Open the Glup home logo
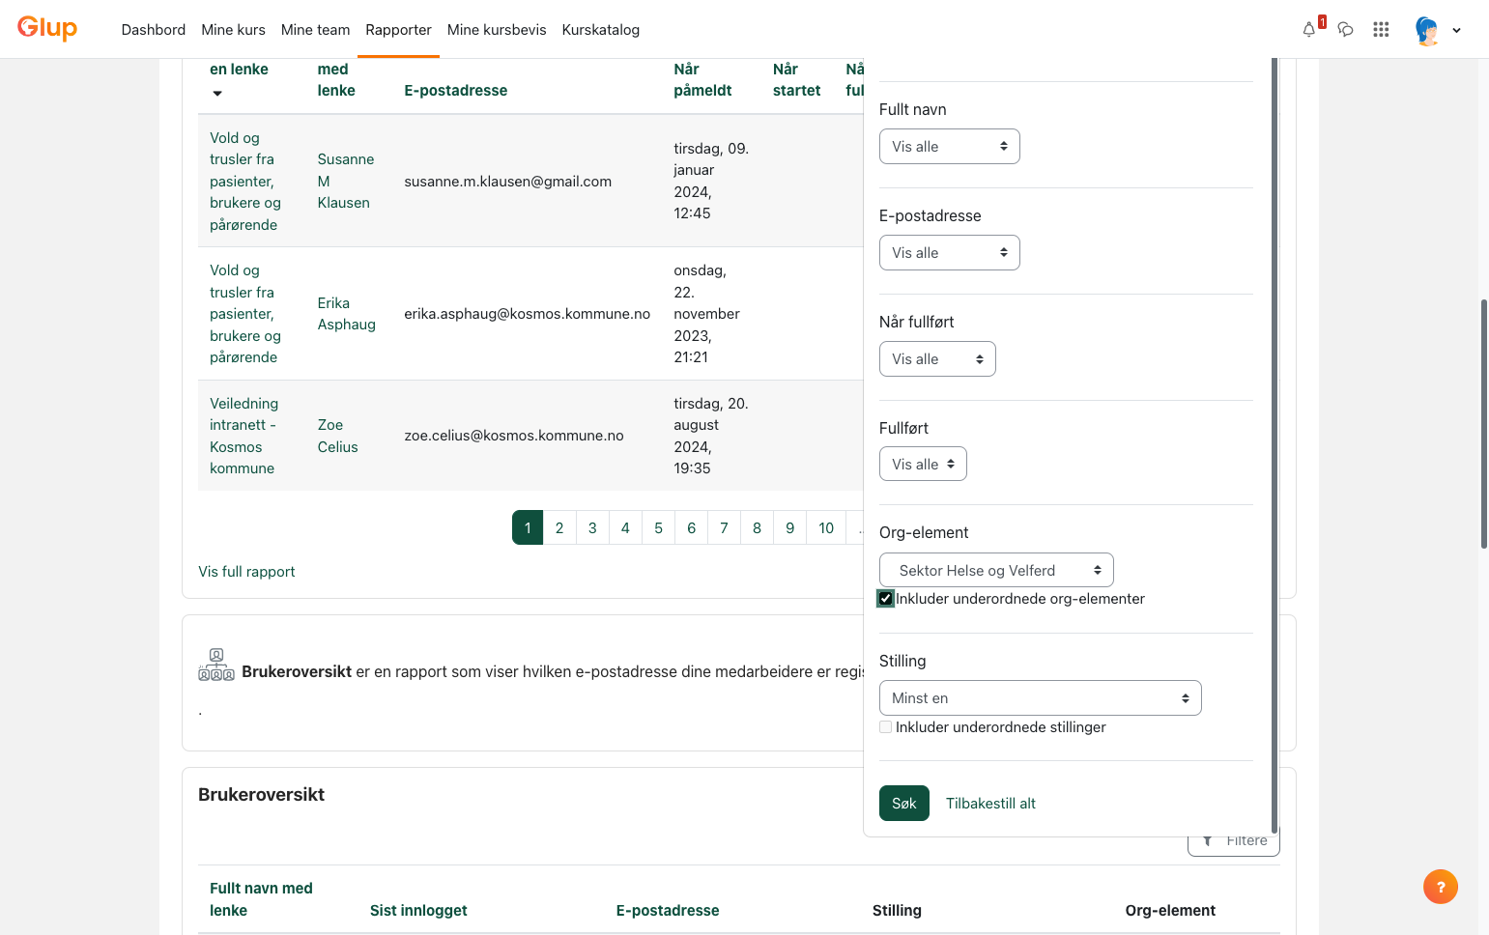 [x=47, y=28]
